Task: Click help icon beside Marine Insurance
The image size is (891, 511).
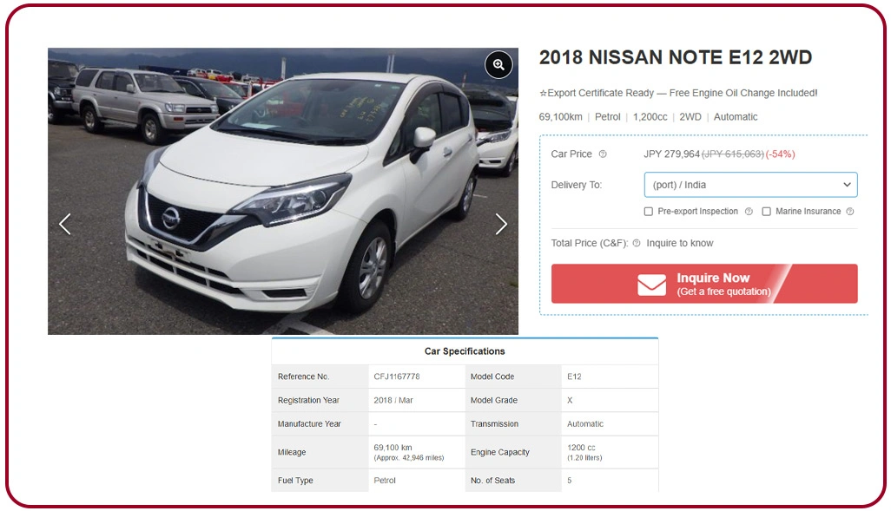Action: (850, 211)
